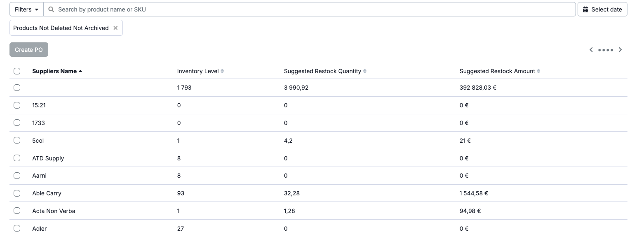The width and height of the screenshot is (632, 234).
Task: Sort by Suggested Restock Amount arrows
Action: pyautogui.click(x=539, y=71)
